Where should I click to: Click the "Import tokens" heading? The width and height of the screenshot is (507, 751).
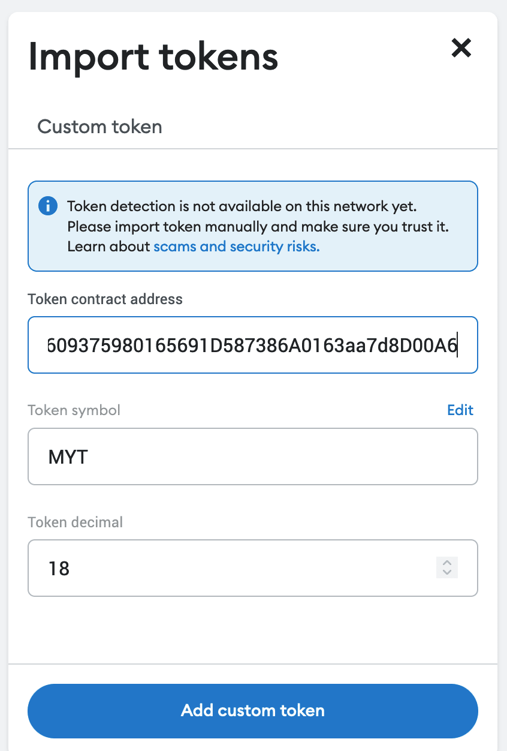(x=153, y=56)
